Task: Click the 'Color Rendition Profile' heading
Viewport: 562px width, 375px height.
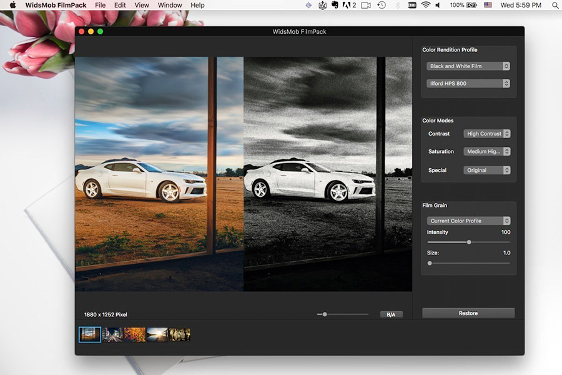Action: pyautogui.click(x=450, y=50)
